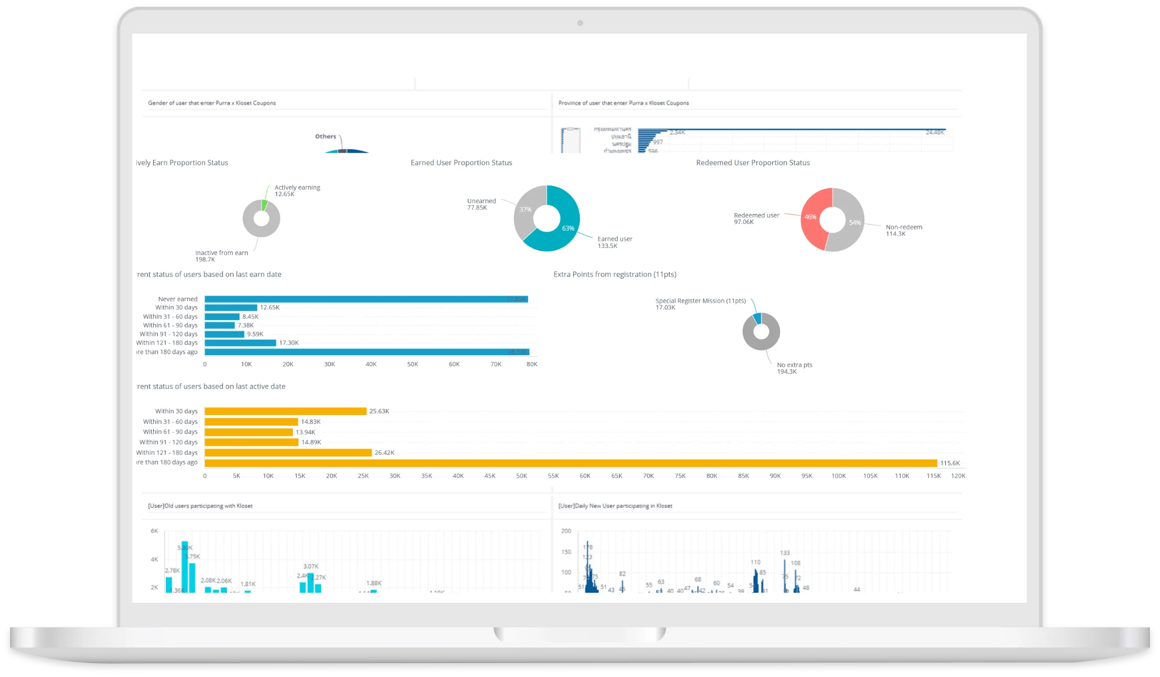Click the Gender of user chart title
1160x677 pixels.
point(212,103)
